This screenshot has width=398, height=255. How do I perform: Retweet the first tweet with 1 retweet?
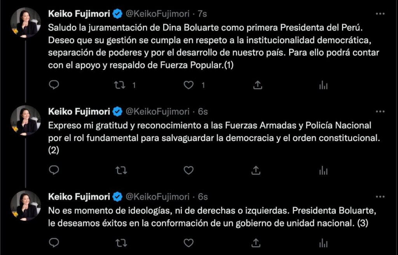(x=121, y=85)
